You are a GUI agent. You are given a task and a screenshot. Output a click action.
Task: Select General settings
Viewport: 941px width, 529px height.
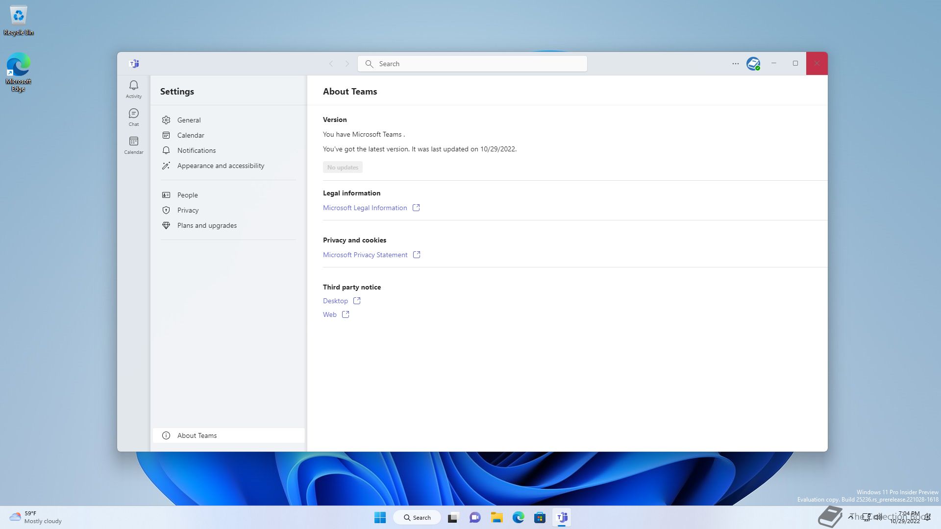click(229, 120)
